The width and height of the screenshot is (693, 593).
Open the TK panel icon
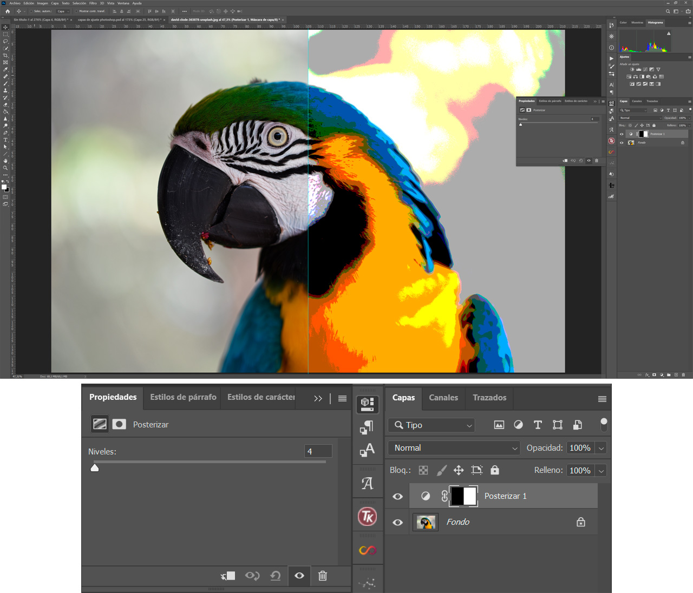pos(368,516)
